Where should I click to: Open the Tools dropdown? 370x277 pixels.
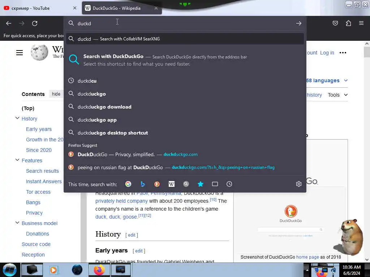click(337, 95)
